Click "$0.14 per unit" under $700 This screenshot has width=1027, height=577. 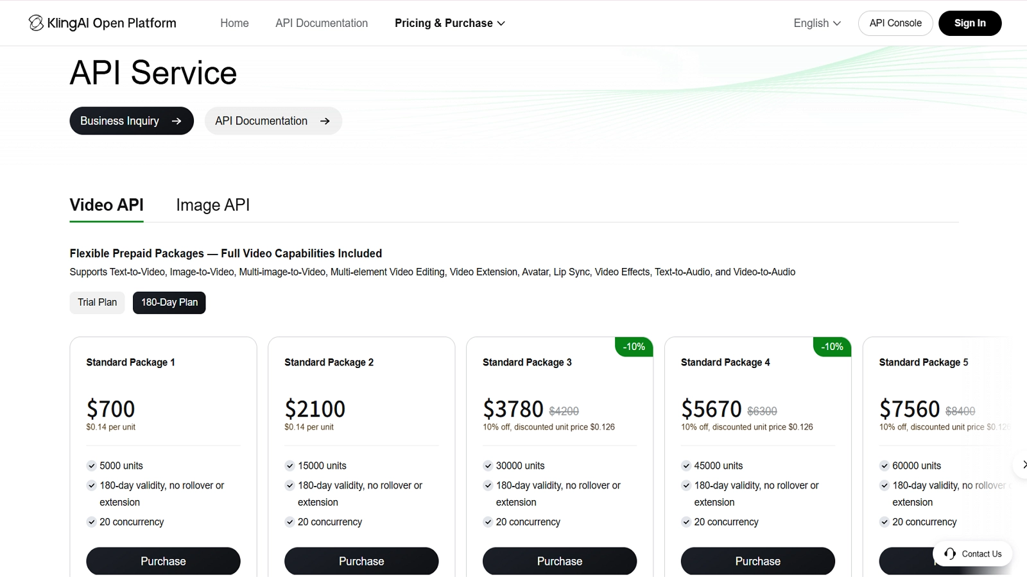click(x=111, y=427)
